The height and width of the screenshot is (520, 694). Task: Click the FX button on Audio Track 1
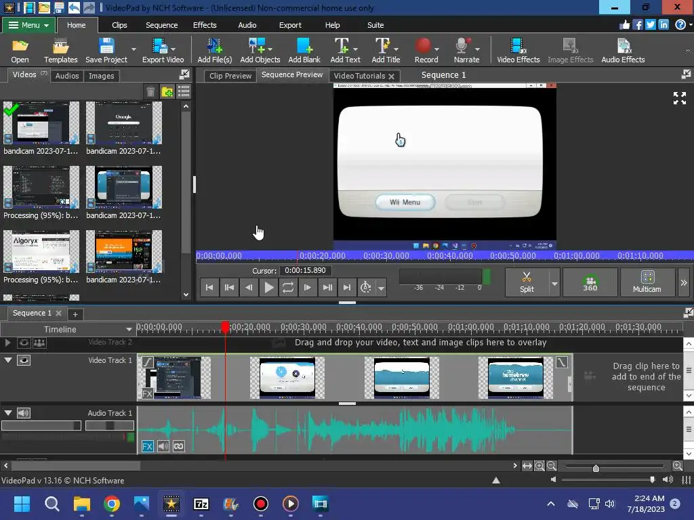[147, 446]
